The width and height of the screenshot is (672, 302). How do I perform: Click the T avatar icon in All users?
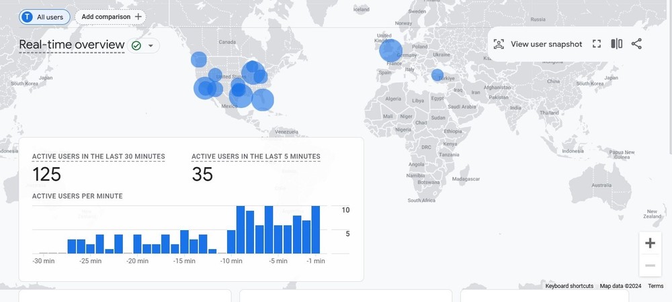(x=28, y=17)
